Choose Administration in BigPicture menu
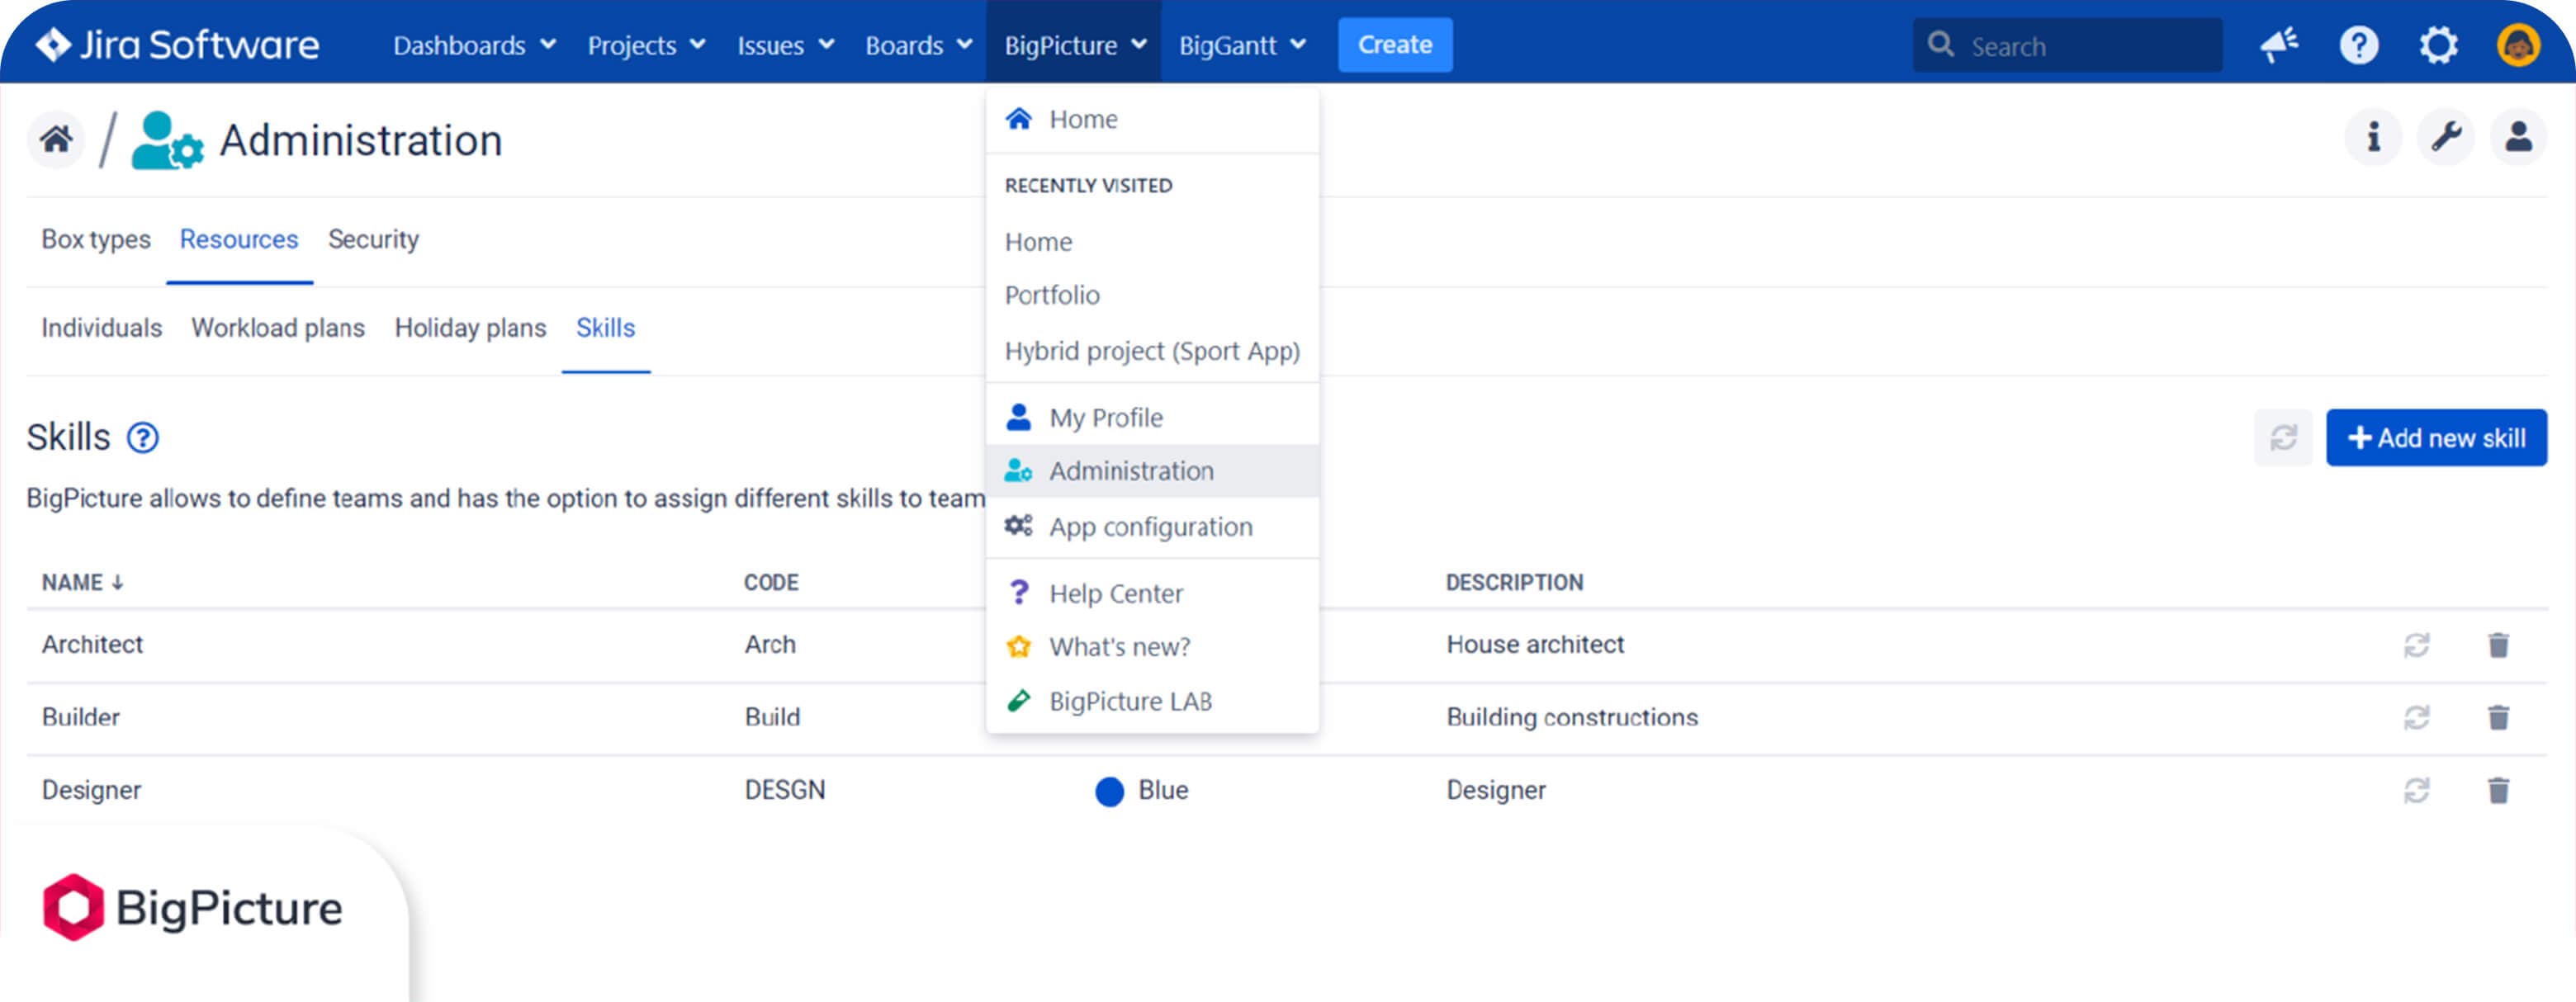 pyautogui.click(x=1152, y=470)
